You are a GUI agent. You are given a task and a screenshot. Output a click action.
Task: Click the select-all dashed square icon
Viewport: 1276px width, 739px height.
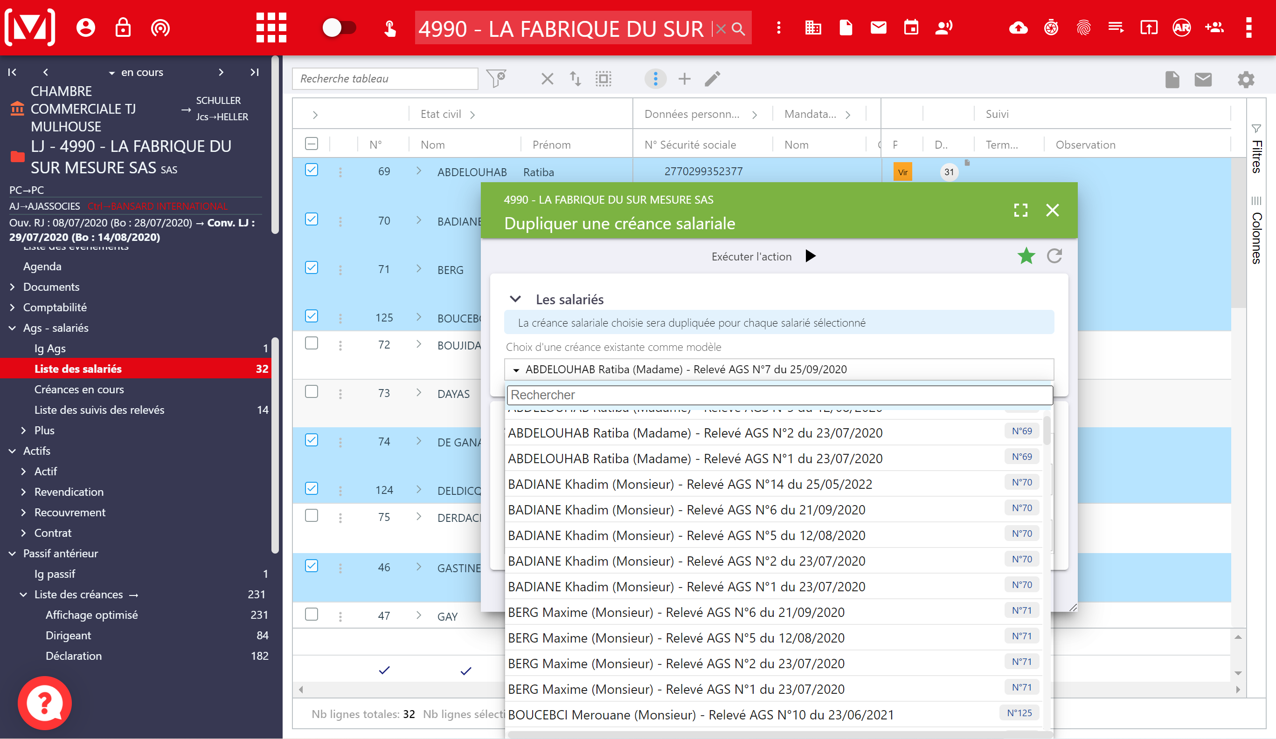603,78
